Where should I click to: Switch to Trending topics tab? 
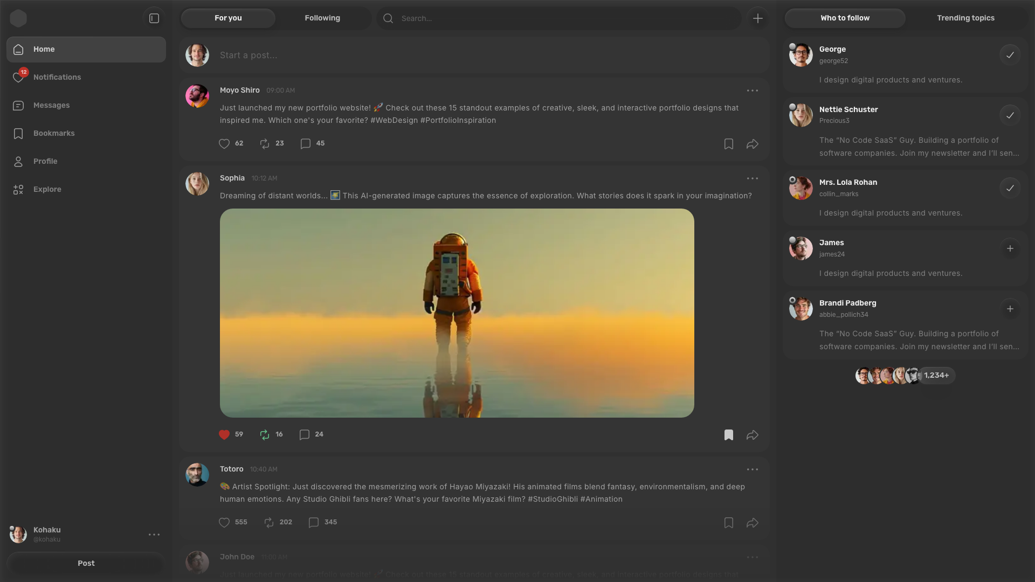[x=965, y=18]
